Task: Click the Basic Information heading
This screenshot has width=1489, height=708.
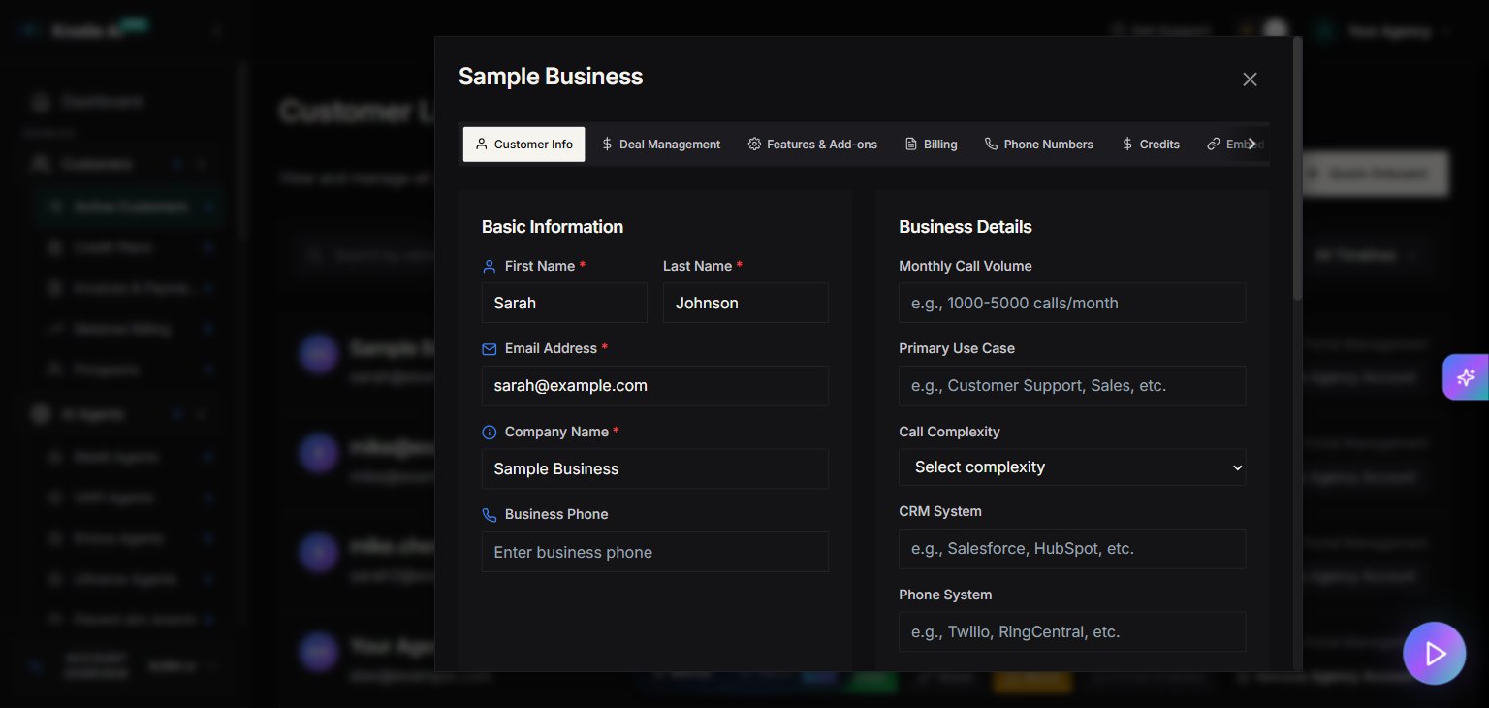Action: pos(553,227)
